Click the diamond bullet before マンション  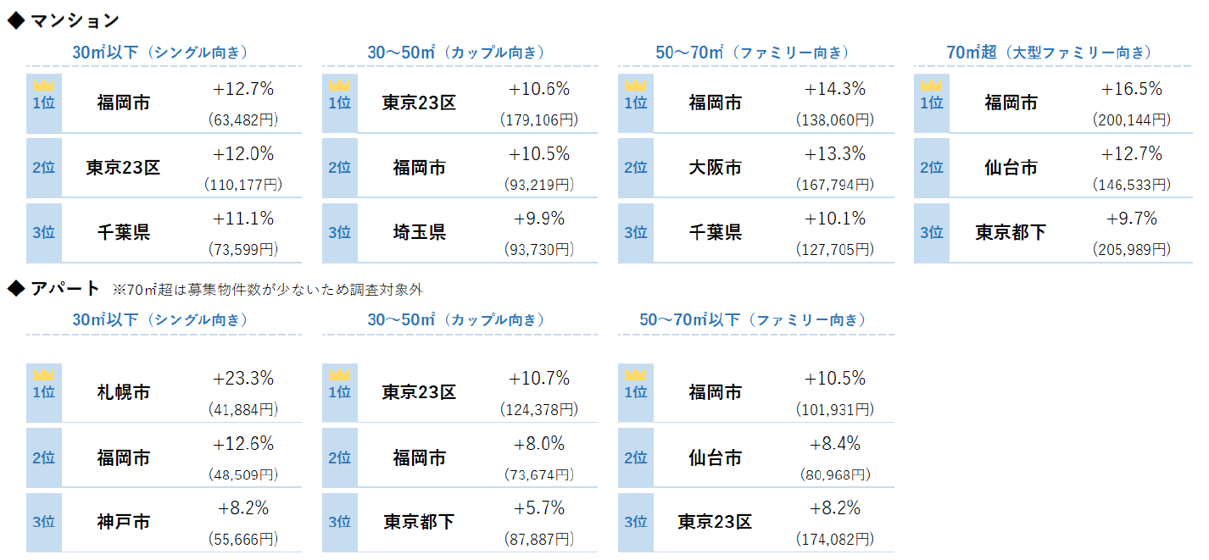tap(15, 20)
